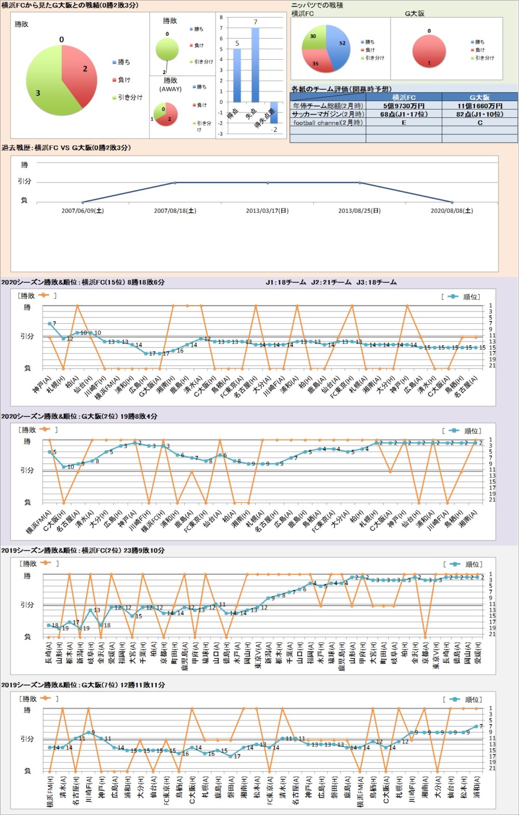This screenshot has width=519, height=815.
Task: Click the heading 2020シーズン勝敗&順位:G大阪(2位)
Action: (x=79, y=416)
